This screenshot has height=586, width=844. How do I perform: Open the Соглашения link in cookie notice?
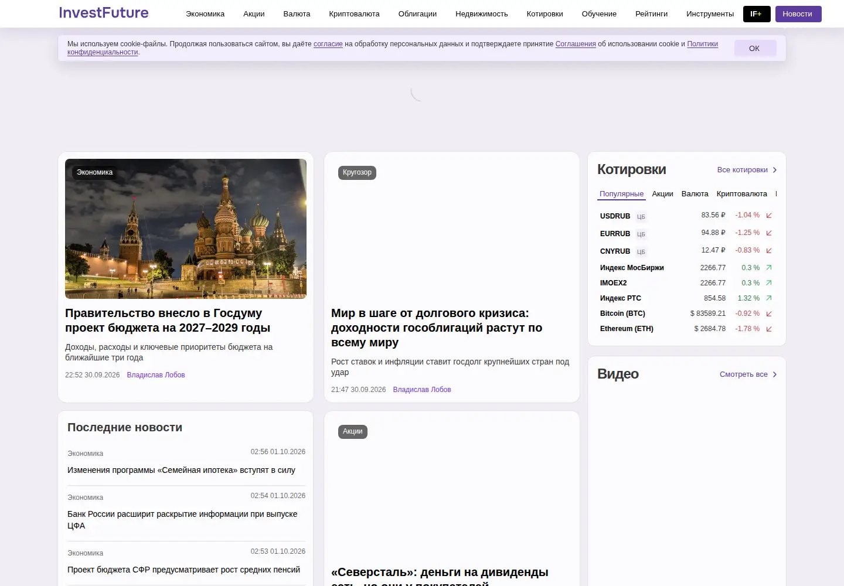point(576,44)
